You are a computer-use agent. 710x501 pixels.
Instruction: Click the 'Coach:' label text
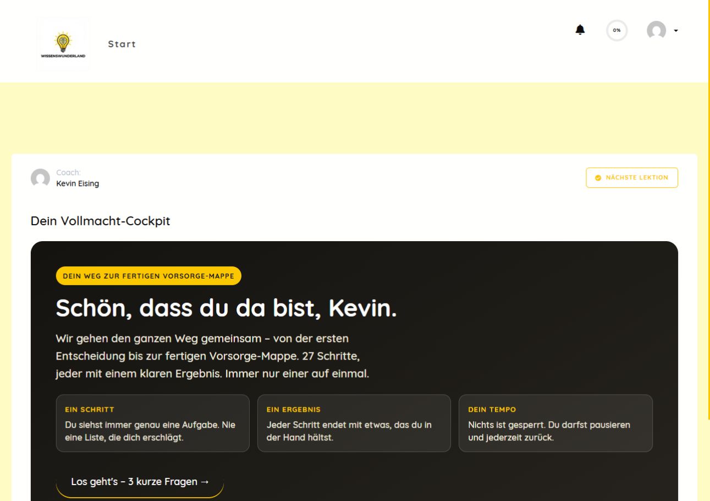(68, 172)
